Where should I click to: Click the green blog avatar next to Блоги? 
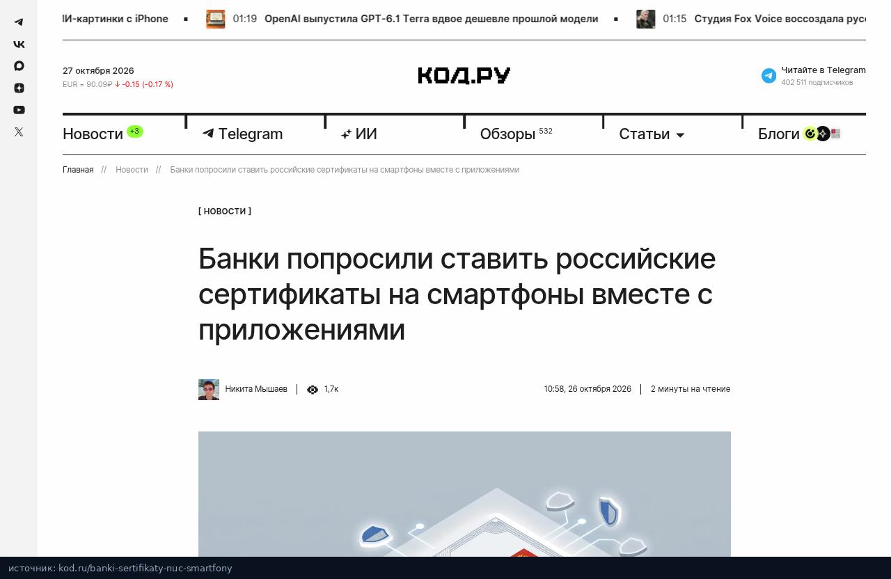coord(810,134)
